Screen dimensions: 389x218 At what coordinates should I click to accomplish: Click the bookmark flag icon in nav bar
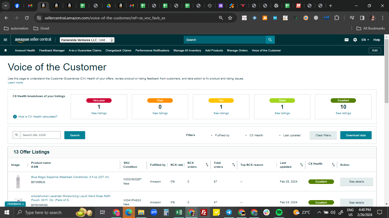[5, 51]
